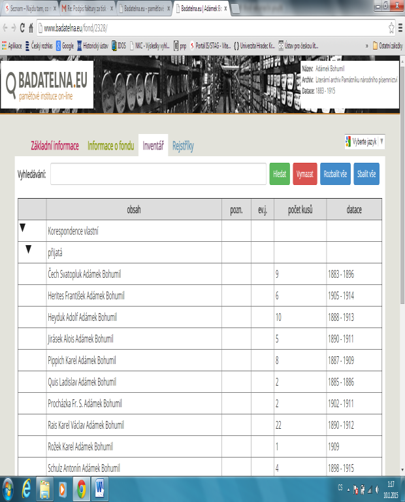Open the Ostatní záložky bookmarks folder

tap(387, 46)
